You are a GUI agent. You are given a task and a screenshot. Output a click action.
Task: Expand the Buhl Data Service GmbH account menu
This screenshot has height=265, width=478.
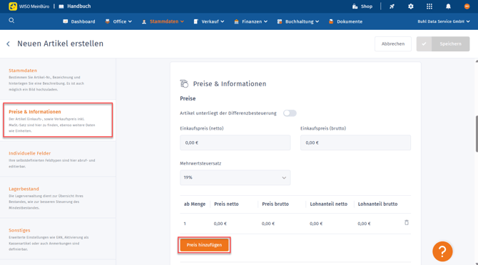tap(444, 21)
